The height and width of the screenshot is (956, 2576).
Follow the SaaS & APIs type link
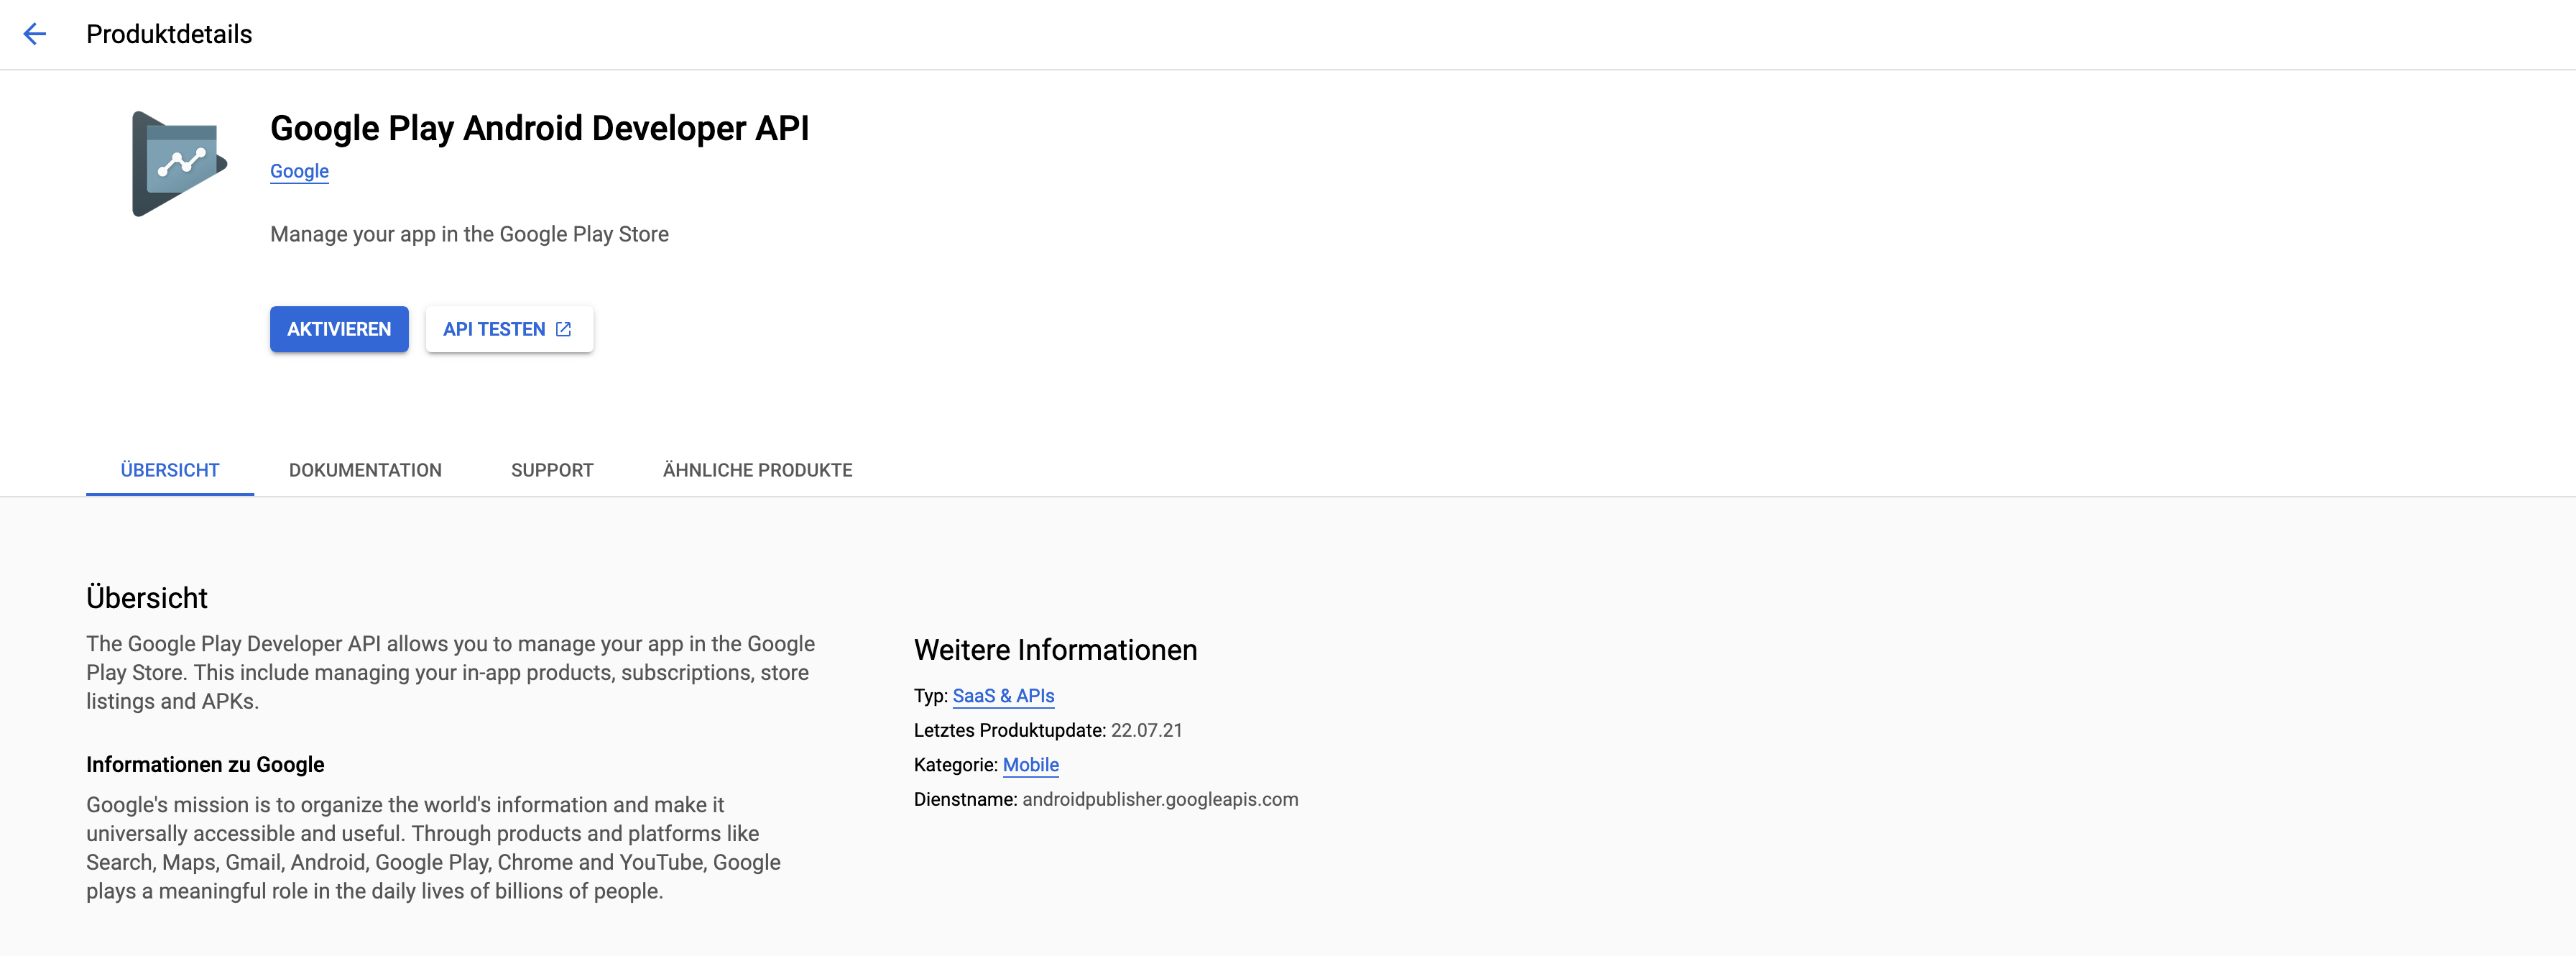coord(1003,696)
